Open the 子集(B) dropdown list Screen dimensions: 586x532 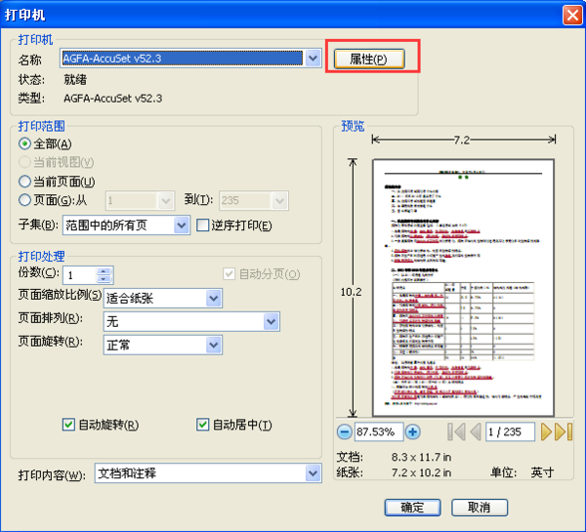coord(182,225)
